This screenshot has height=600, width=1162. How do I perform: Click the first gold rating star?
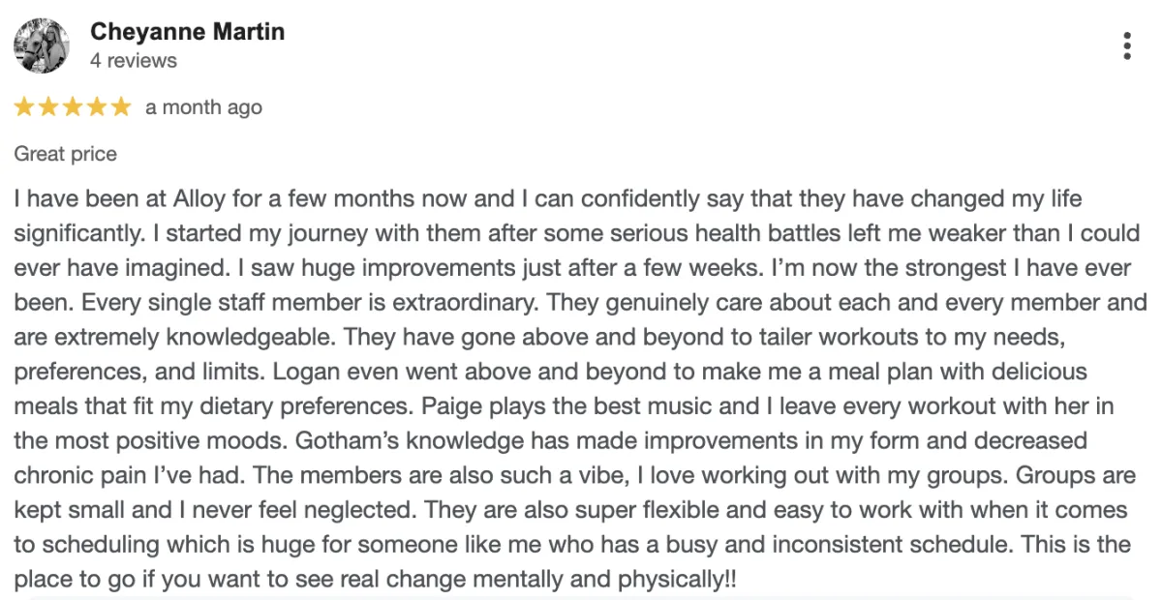[24, 107]
